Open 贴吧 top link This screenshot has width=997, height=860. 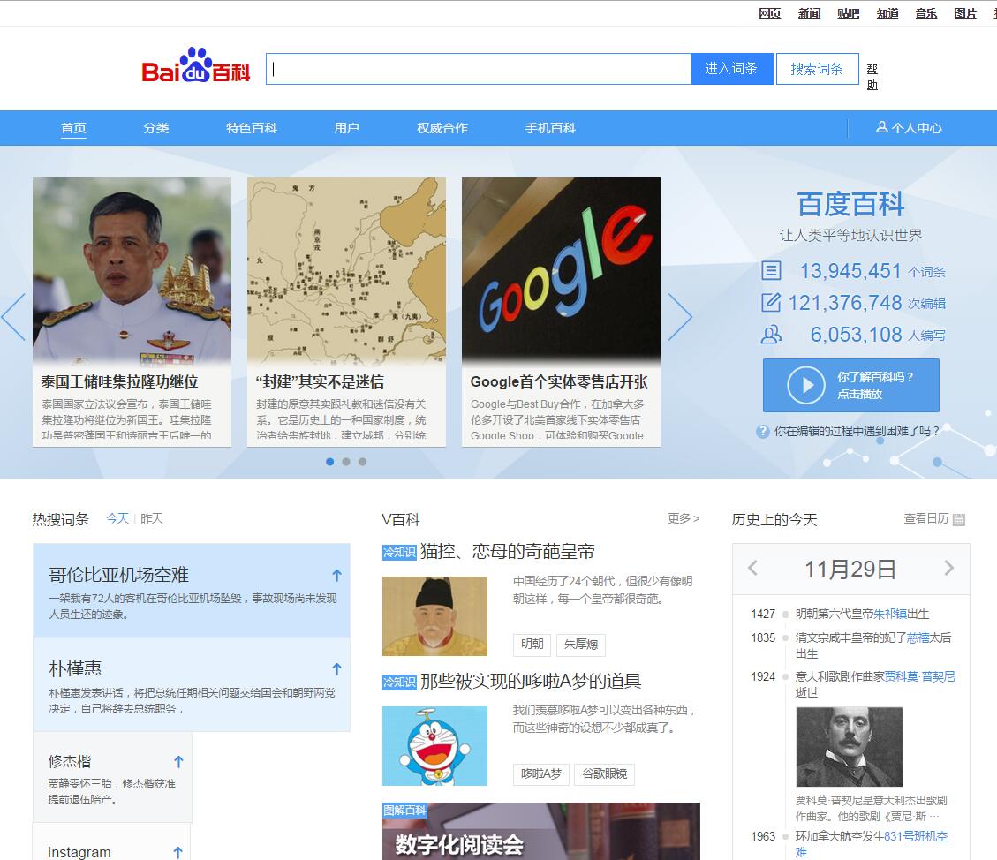coord(849,13)
